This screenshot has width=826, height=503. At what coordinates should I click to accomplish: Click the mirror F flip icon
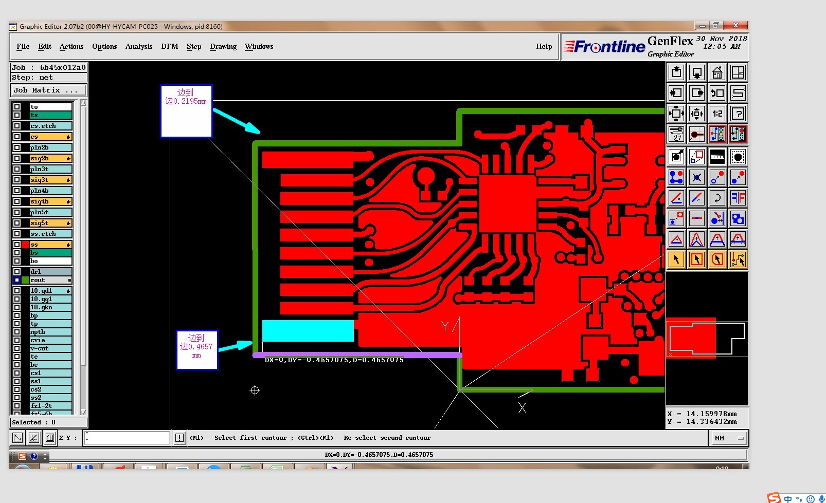(738, 198)
